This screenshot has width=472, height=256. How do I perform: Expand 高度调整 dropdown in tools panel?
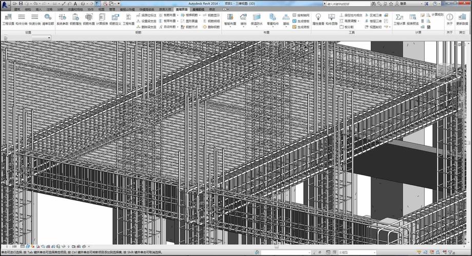point(359,21)
